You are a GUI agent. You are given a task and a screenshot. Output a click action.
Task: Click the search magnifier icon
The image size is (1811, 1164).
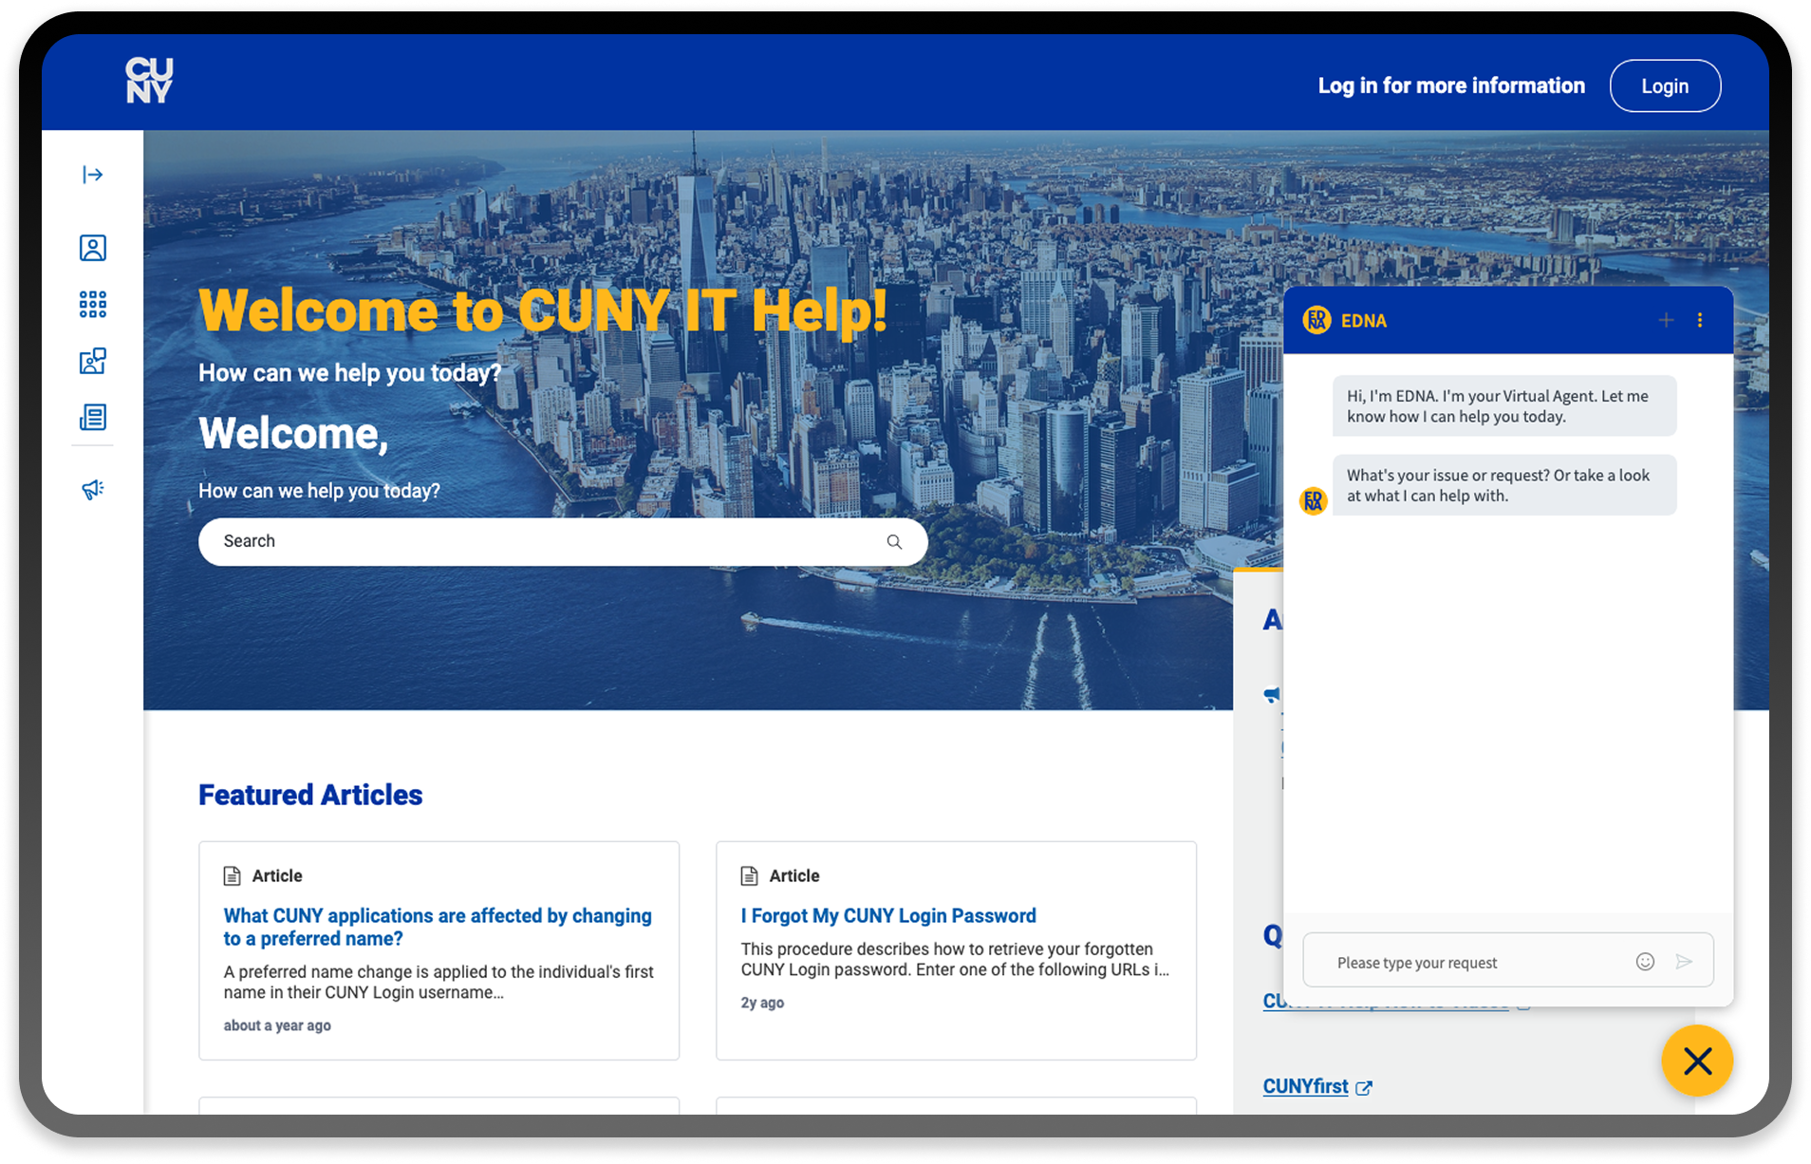click(894, 541)
